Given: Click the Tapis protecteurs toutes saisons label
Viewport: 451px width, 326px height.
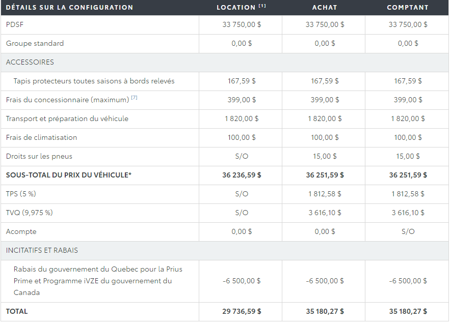Looking at the screenshot, I should (94, 81).
